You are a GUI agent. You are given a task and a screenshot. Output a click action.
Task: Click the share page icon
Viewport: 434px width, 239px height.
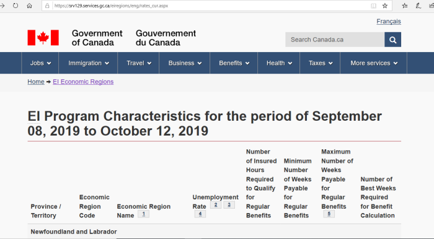point(432,6)
